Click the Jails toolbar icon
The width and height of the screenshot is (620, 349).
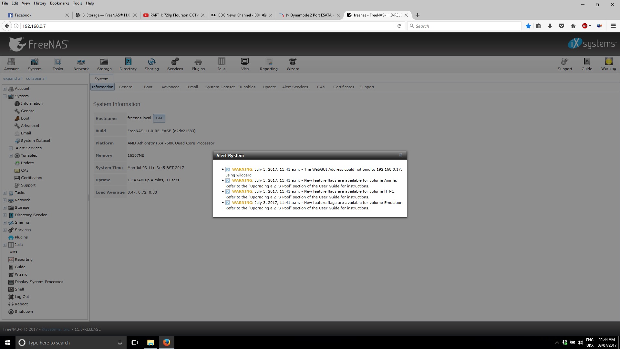pos(221,64)
